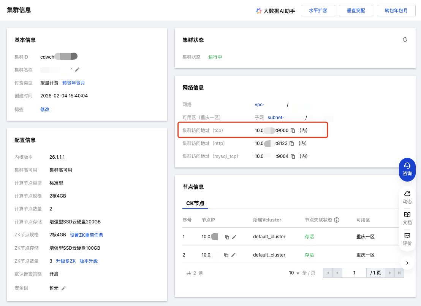Copy node IP in row 1
The height and width of the screenshot is (306, 421).
pyautogui.click(x=227, y=237)
